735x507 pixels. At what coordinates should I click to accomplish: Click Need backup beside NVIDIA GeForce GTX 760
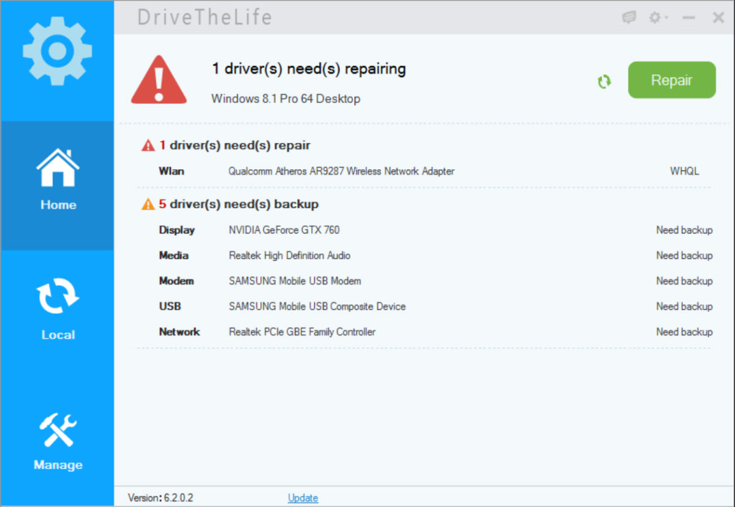[684, 230]
